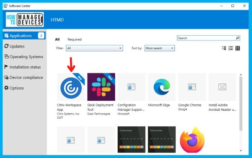Expand the Sort by Most recent dropdown
Viewport: 252px width, 158px height.
pos(159,48)
